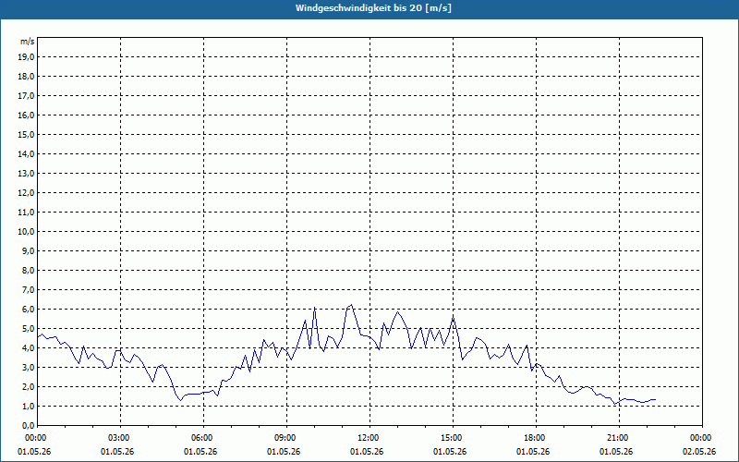Viewport: 739px width, 462px height.
Task: Select the "13,0" y-axis label
Action: click(26, 174)
